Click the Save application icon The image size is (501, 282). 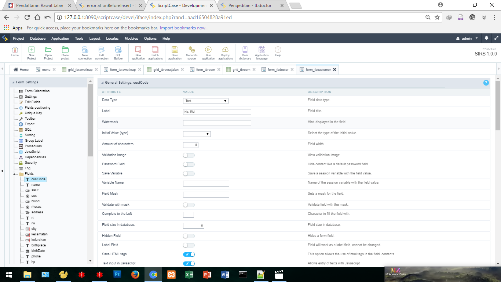coord(175,53)
